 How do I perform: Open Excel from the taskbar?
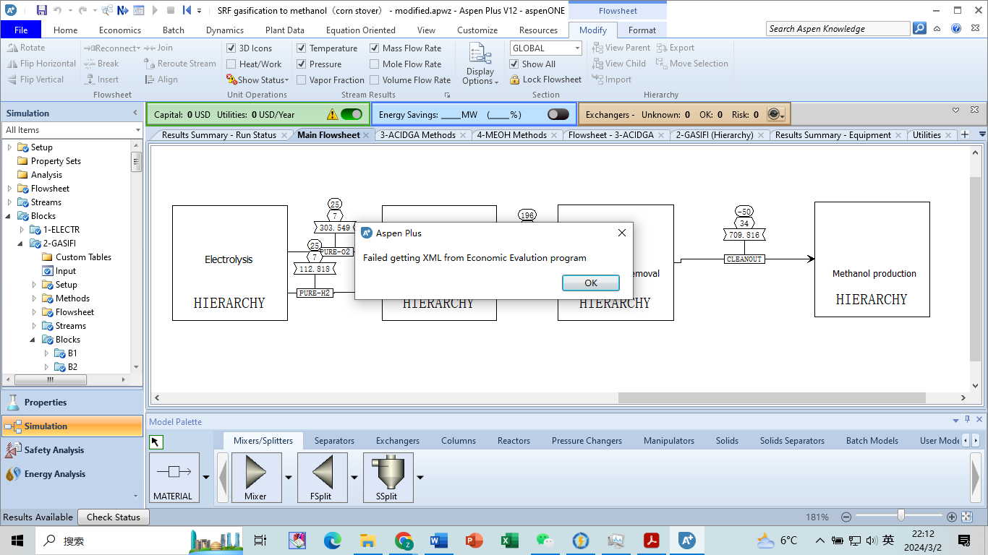[x=509, y=541]
